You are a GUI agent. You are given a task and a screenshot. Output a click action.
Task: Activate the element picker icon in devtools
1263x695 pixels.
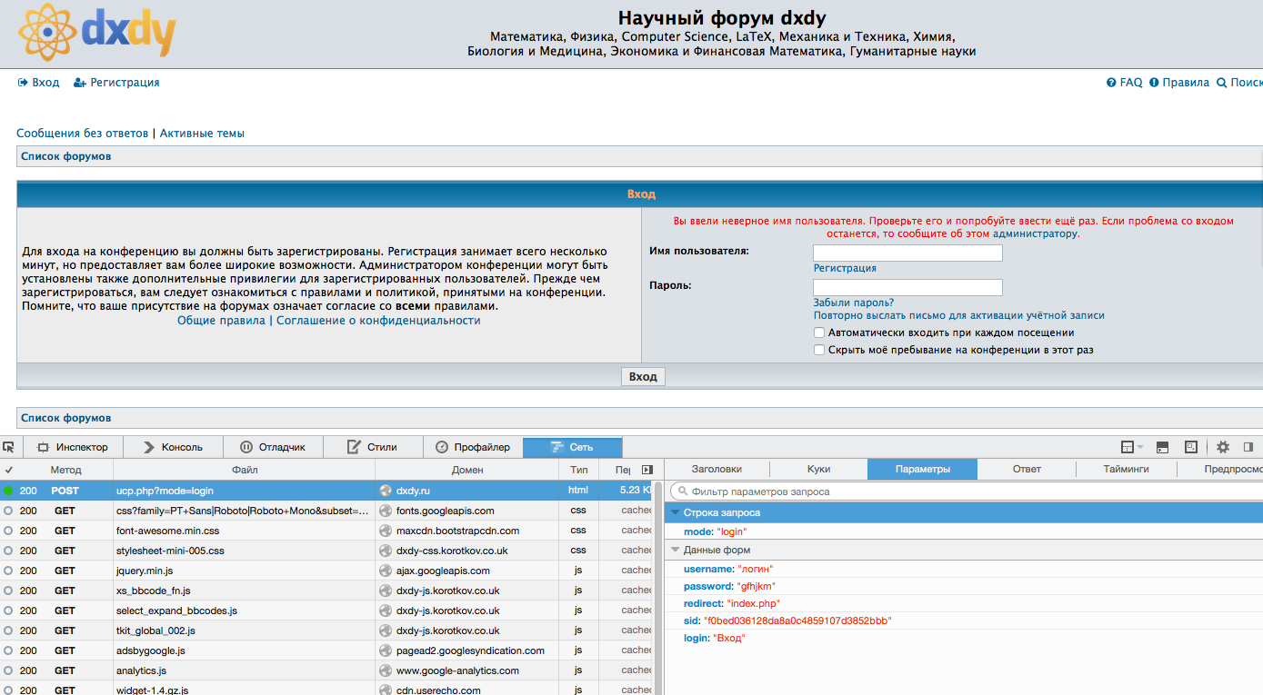pos(9,447)
